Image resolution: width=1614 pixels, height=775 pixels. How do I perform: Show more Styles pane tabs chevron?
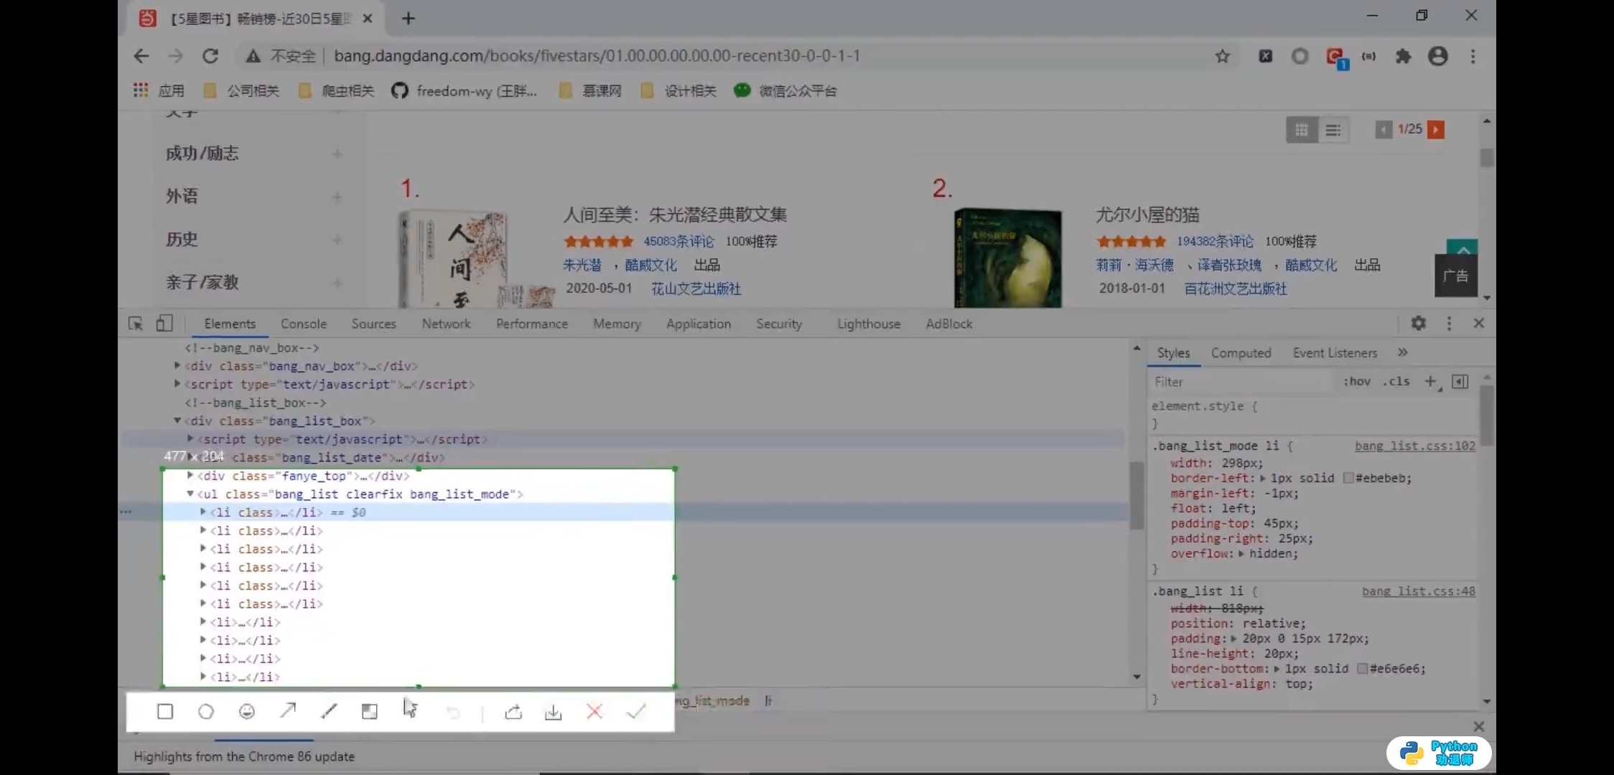(x=1403, y=352)
